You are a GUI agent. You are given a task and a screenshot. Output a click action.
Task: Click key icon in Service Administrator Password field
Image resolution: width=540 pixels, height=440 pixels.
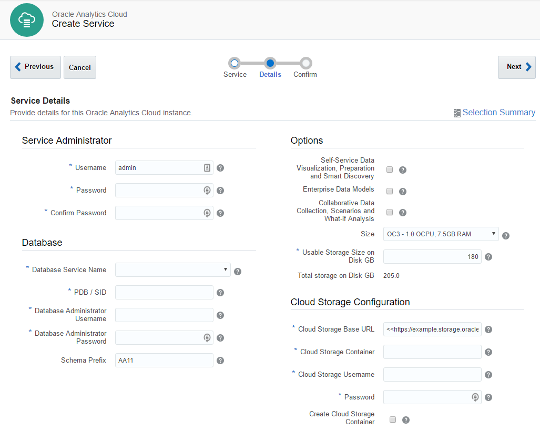[207, 191]
